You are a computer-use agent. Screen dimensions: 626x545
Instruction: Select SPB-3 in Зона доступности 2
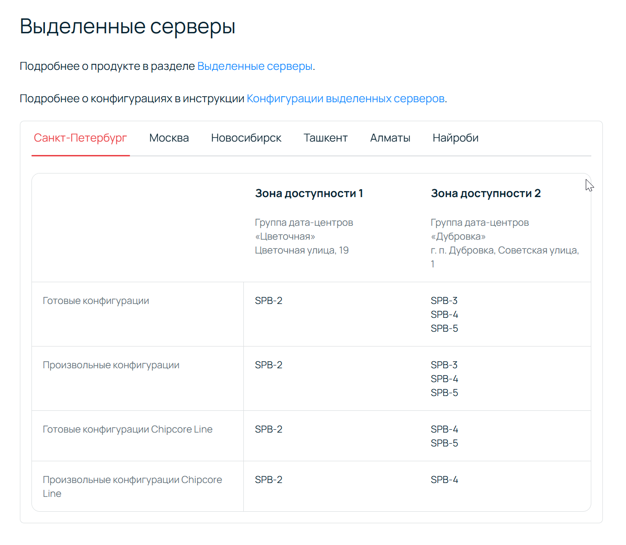444,300
